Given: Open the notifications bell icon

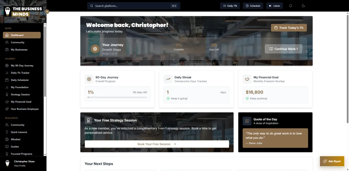Looking at the screenshot, I should pos(291,6).
